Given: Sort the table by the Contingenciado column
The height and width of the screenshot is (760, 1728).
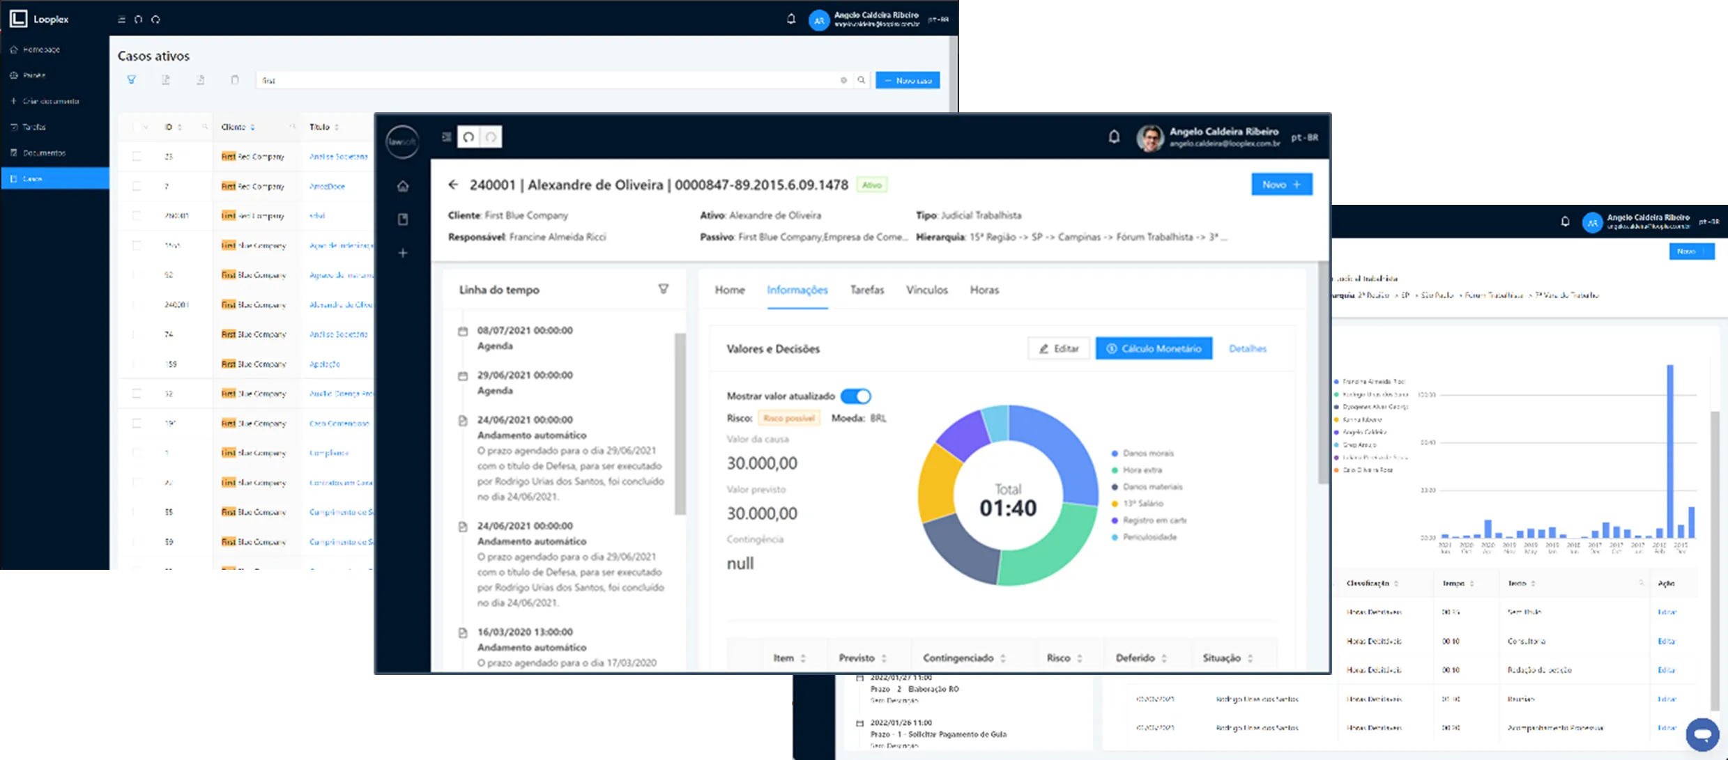Looking at the screenshot, I should 965,658.
